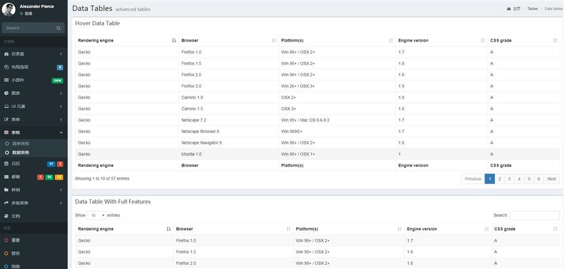Click the Alexander Pierce user name
Image resolution: width=564 pixels, height=269 pixels.
(x=36, y=7)
